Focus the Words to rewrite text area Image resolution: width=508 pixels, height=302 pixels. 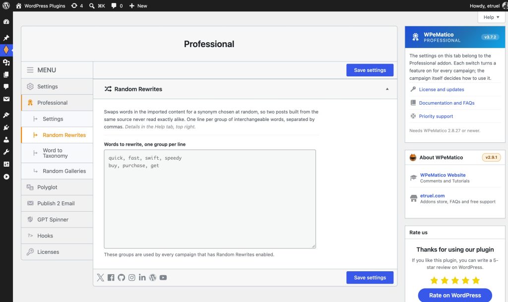pos(210,199)
